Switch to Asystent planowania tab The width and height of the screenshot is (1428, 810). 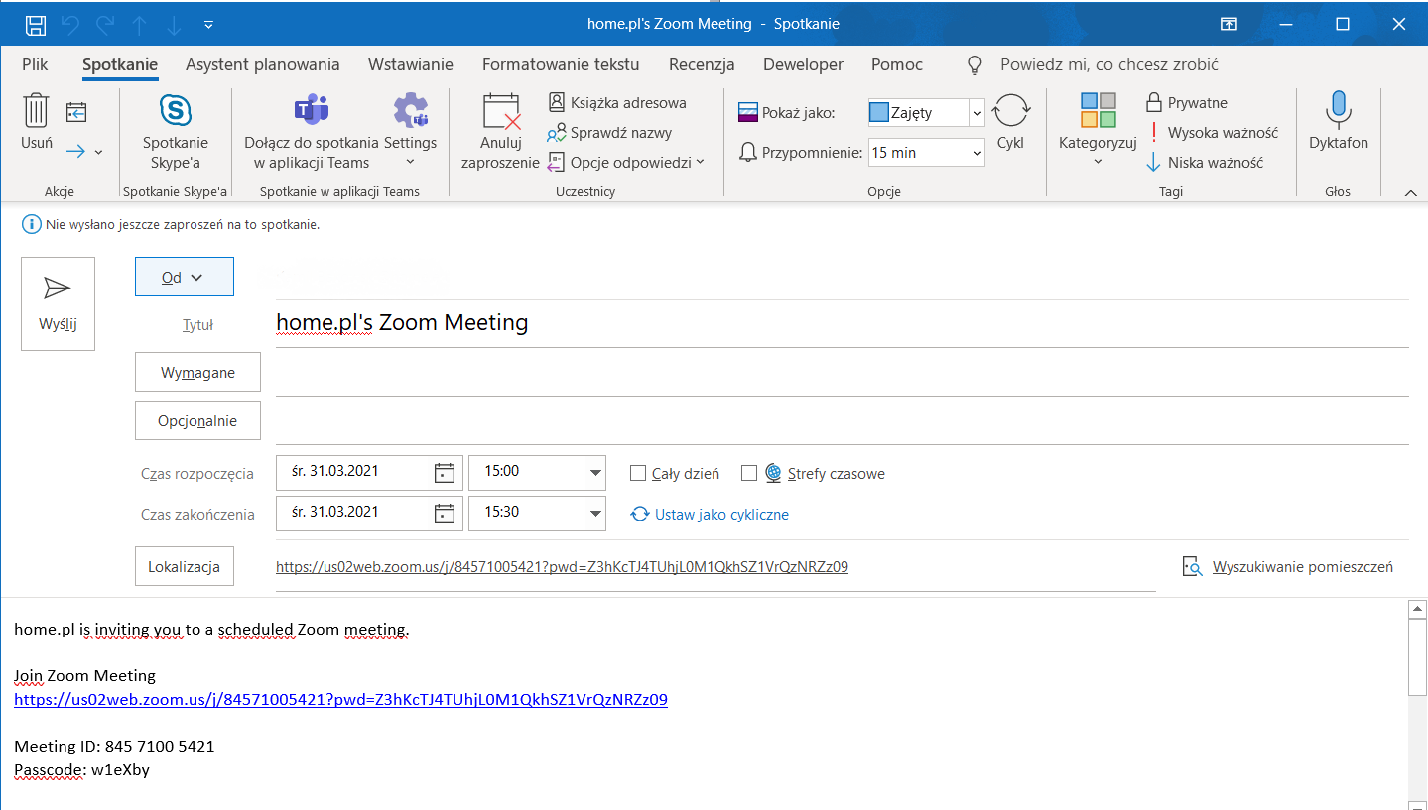(x=263, y=64)
